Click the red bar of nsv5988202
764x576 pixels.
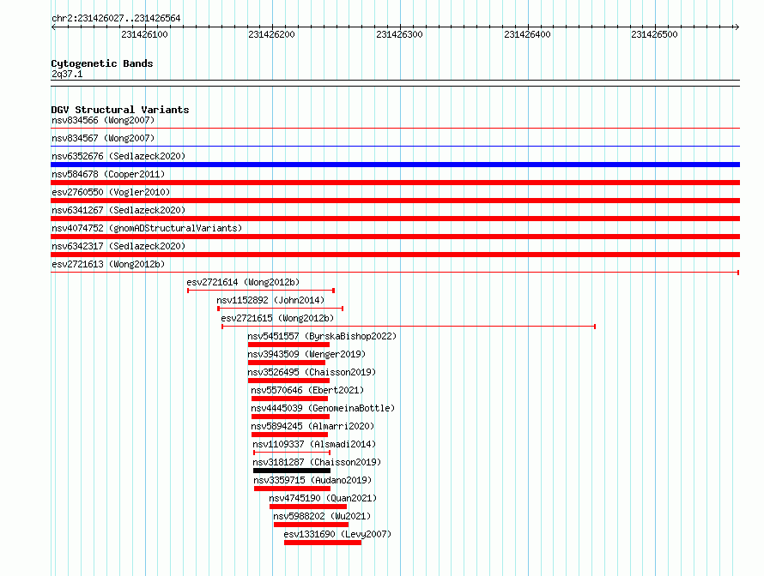[311, 525]
